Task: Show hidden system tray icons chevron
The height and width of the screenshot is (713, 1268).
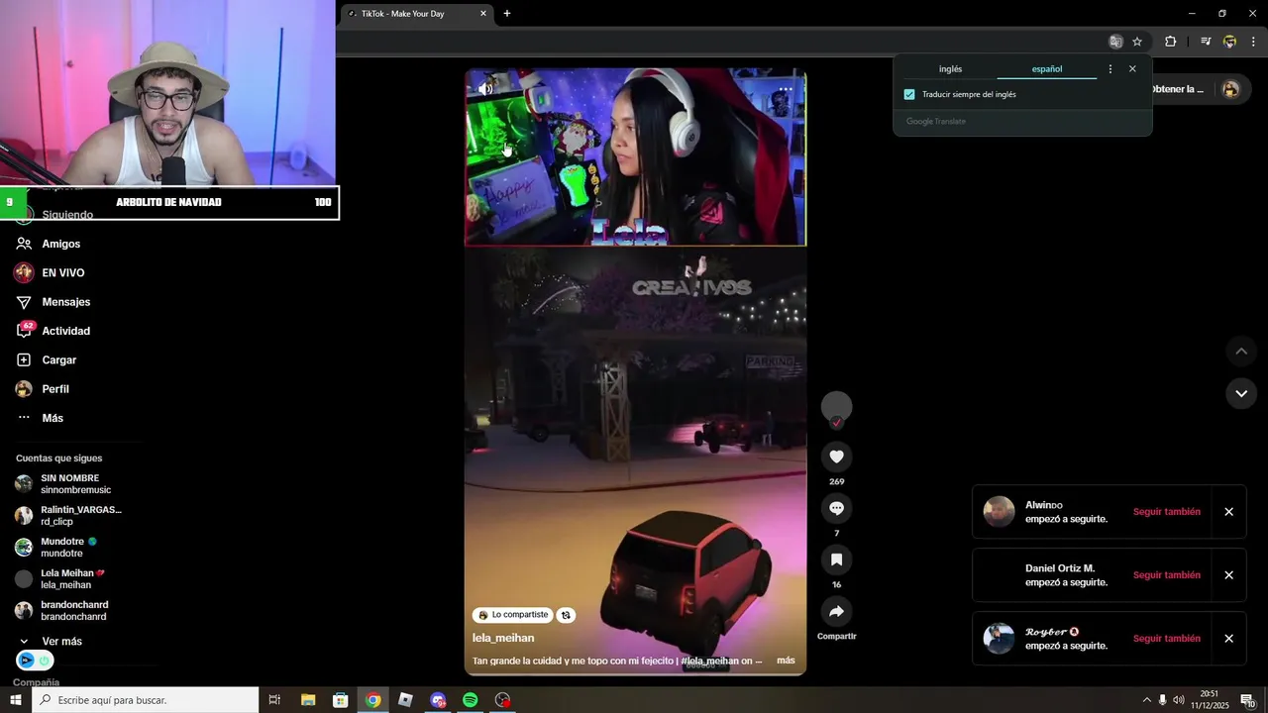Action: (1147, 700)
